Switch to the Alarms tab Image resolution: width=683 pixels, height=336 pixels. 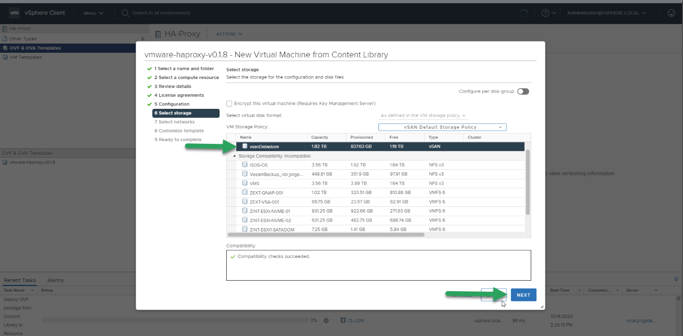[55, 280]
